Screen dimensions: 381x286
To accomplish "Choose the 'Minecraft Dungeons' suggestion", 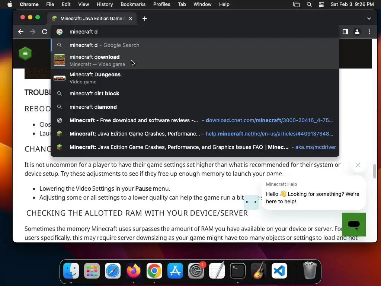I will click(x=195, y=78).
